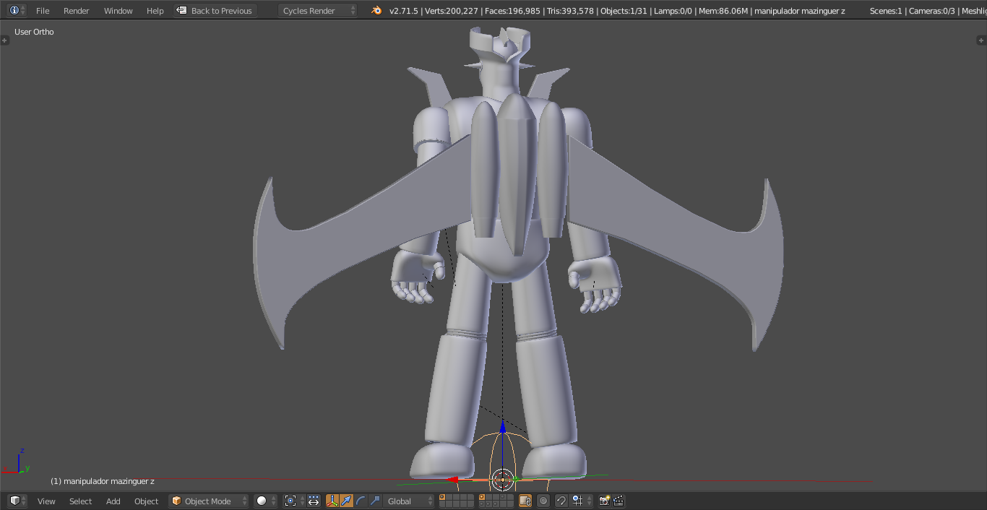This screenshot has width=987, height=510.
Task: Open snap element dropdown arrows
Action: (x=590, y=501)
